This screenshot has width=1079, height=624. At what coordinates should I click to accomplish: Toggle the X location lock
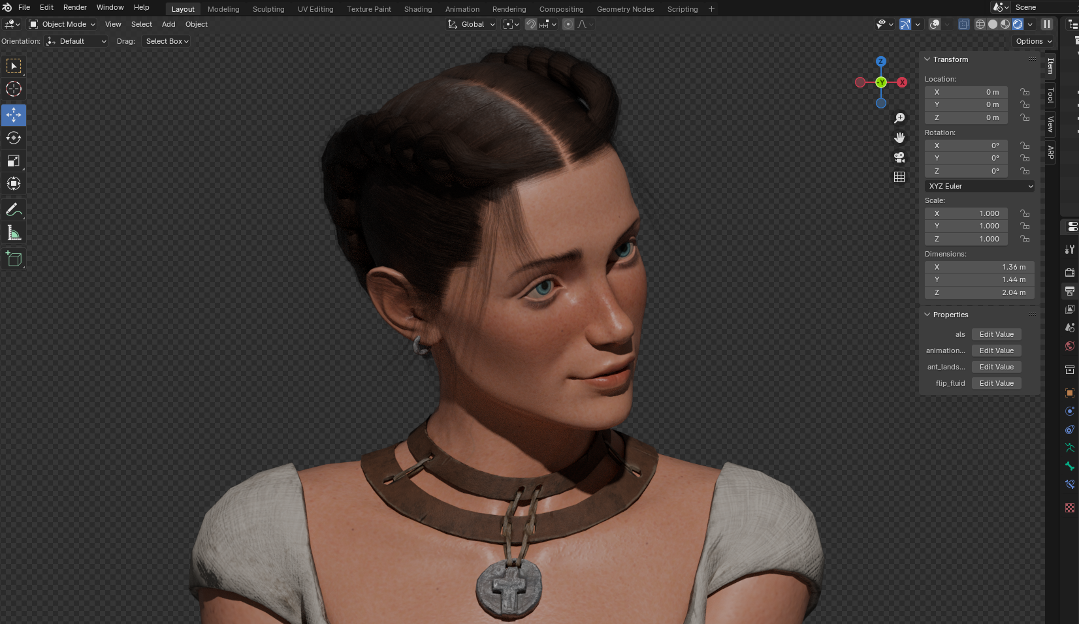click(1025, 92)
